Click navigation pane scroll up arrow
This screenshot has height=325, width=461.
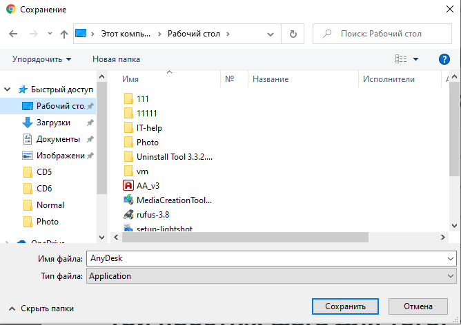coord(101,77)
